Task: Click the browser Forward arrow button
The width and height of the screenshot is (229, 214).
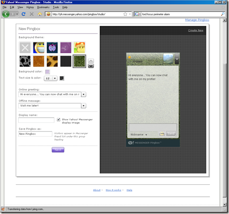Action: tap(13, 14)
